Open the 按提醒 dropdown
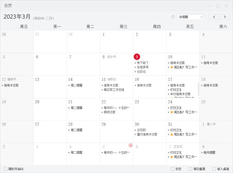This screenshot has height=173, width=233. pyautogui.click(x=190, y=17)
